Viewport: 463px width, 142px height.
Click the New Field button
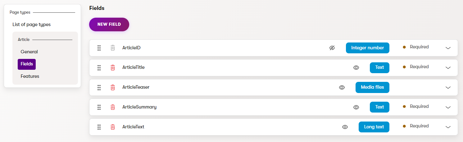click(x=109, y=24)
